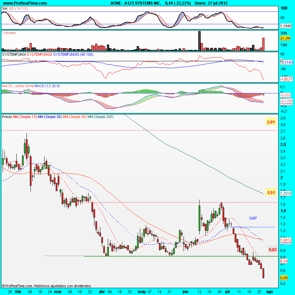Viewport: 295px width, 295px height.
Task: Click the jul month label on time axis
Action: click(227, 292)
